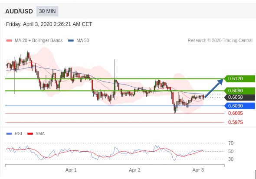
Task: Click the black 0.6058 current price tag
Action: (240, 98)
